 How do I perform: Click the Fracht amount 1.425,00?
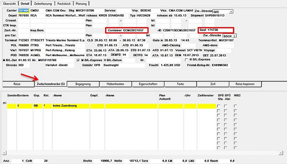[x=167, y=65]
